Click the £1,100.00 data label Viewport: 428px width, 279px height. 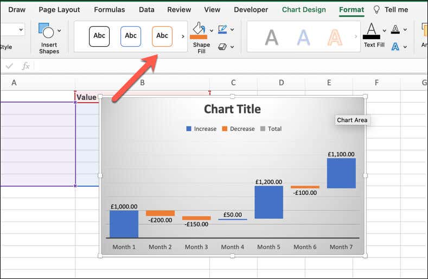(341, 154)
